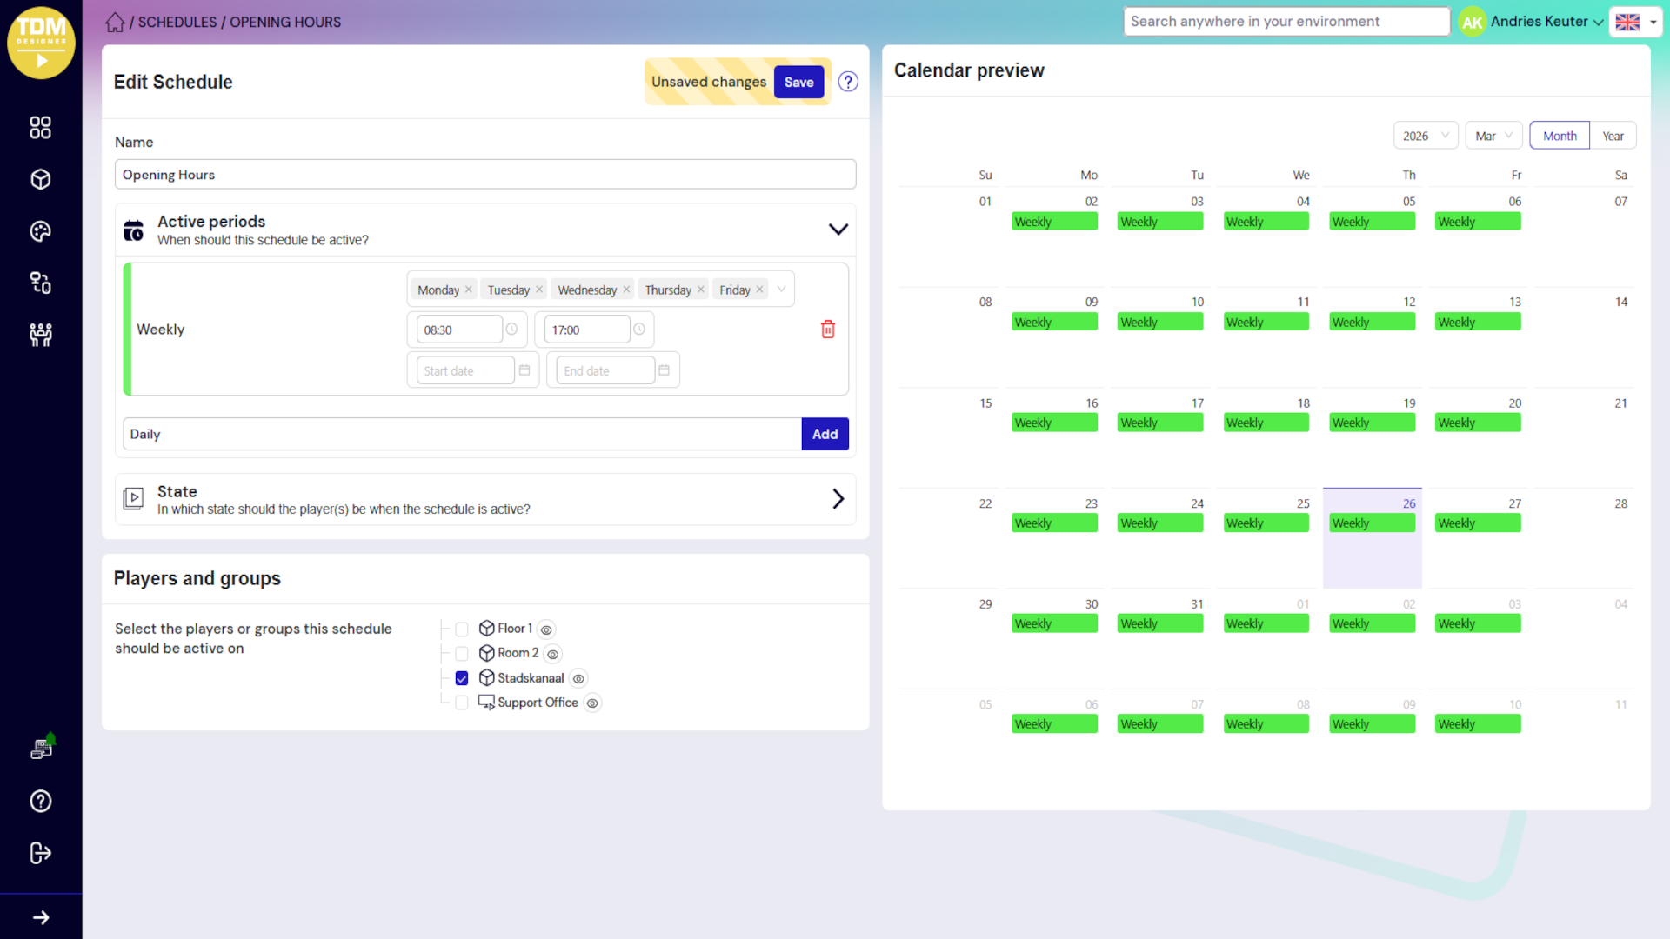The width and height of the screenshot is (1670, 939).
Task: Click the logout icon in sidebar
Action: (40, 853)
